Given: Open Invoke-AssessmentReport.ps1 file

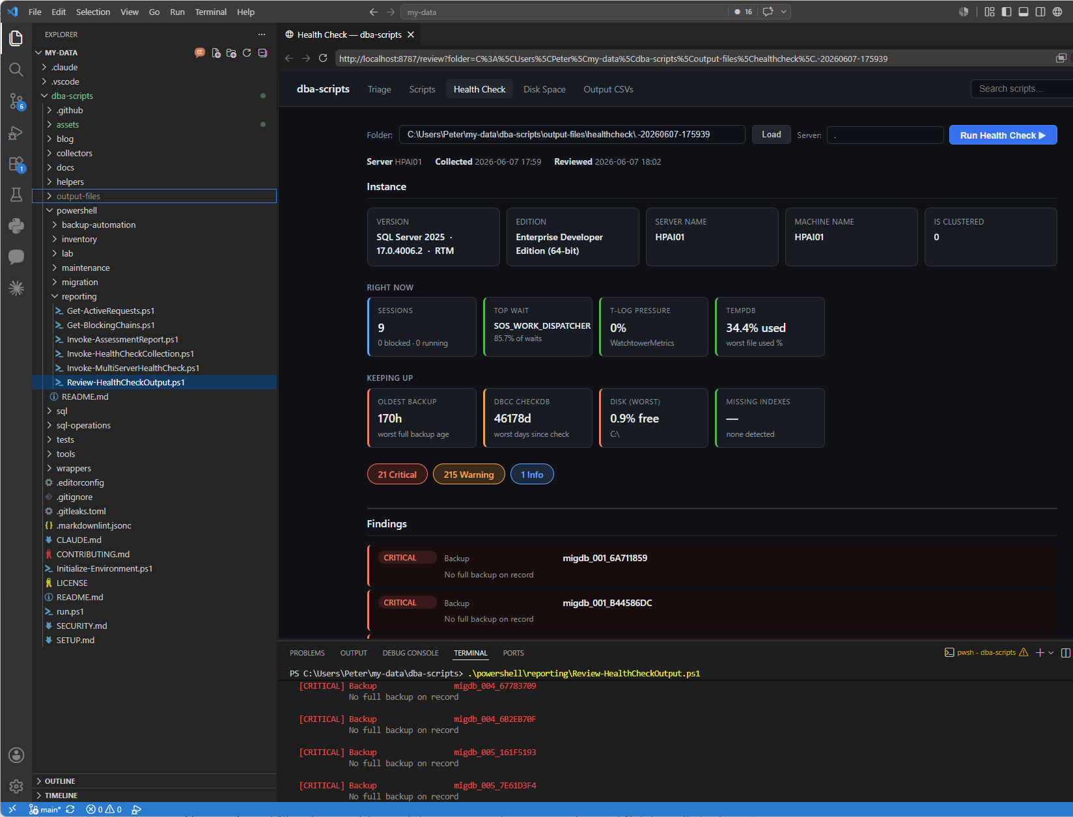Looking at the screenshot, I should tap(122, 339).
